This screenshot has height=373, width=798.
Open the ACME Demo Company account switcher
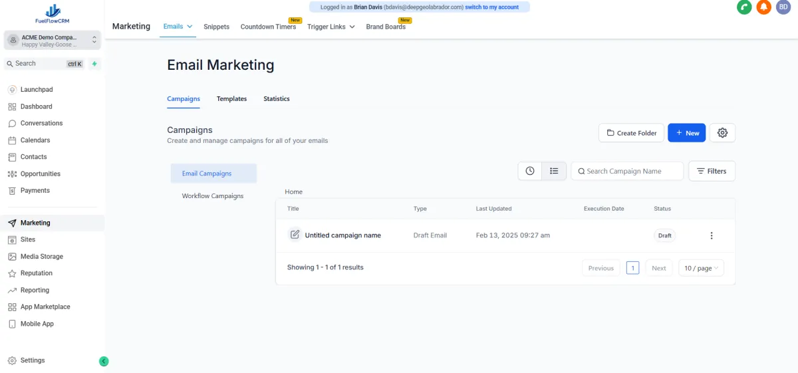click(52, 41)
